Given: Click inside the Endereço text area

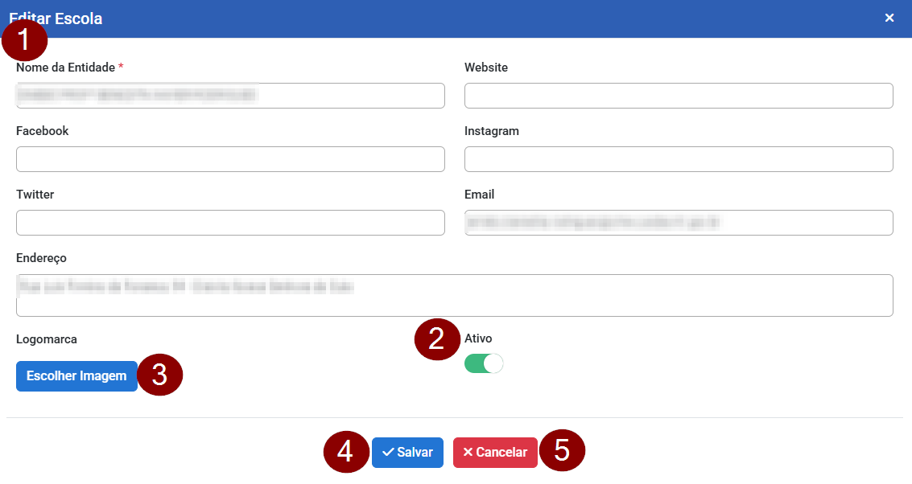Looking at the screenshot, I should [x=454, y=295].
